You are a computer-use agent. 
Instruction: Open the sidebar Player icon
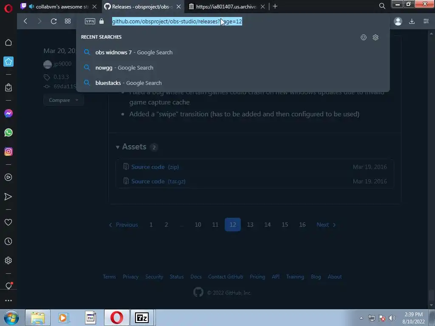[8, 177]
